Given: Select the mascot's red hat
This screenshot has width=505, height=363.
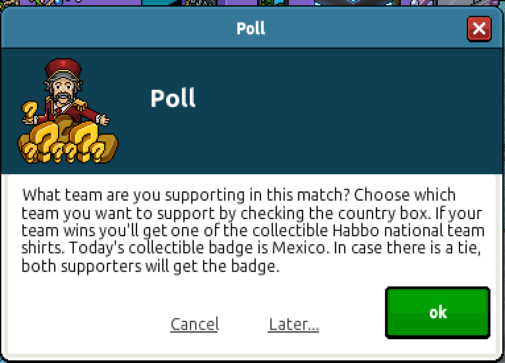Looking at the screenshot, I should [x=63, y=69].
